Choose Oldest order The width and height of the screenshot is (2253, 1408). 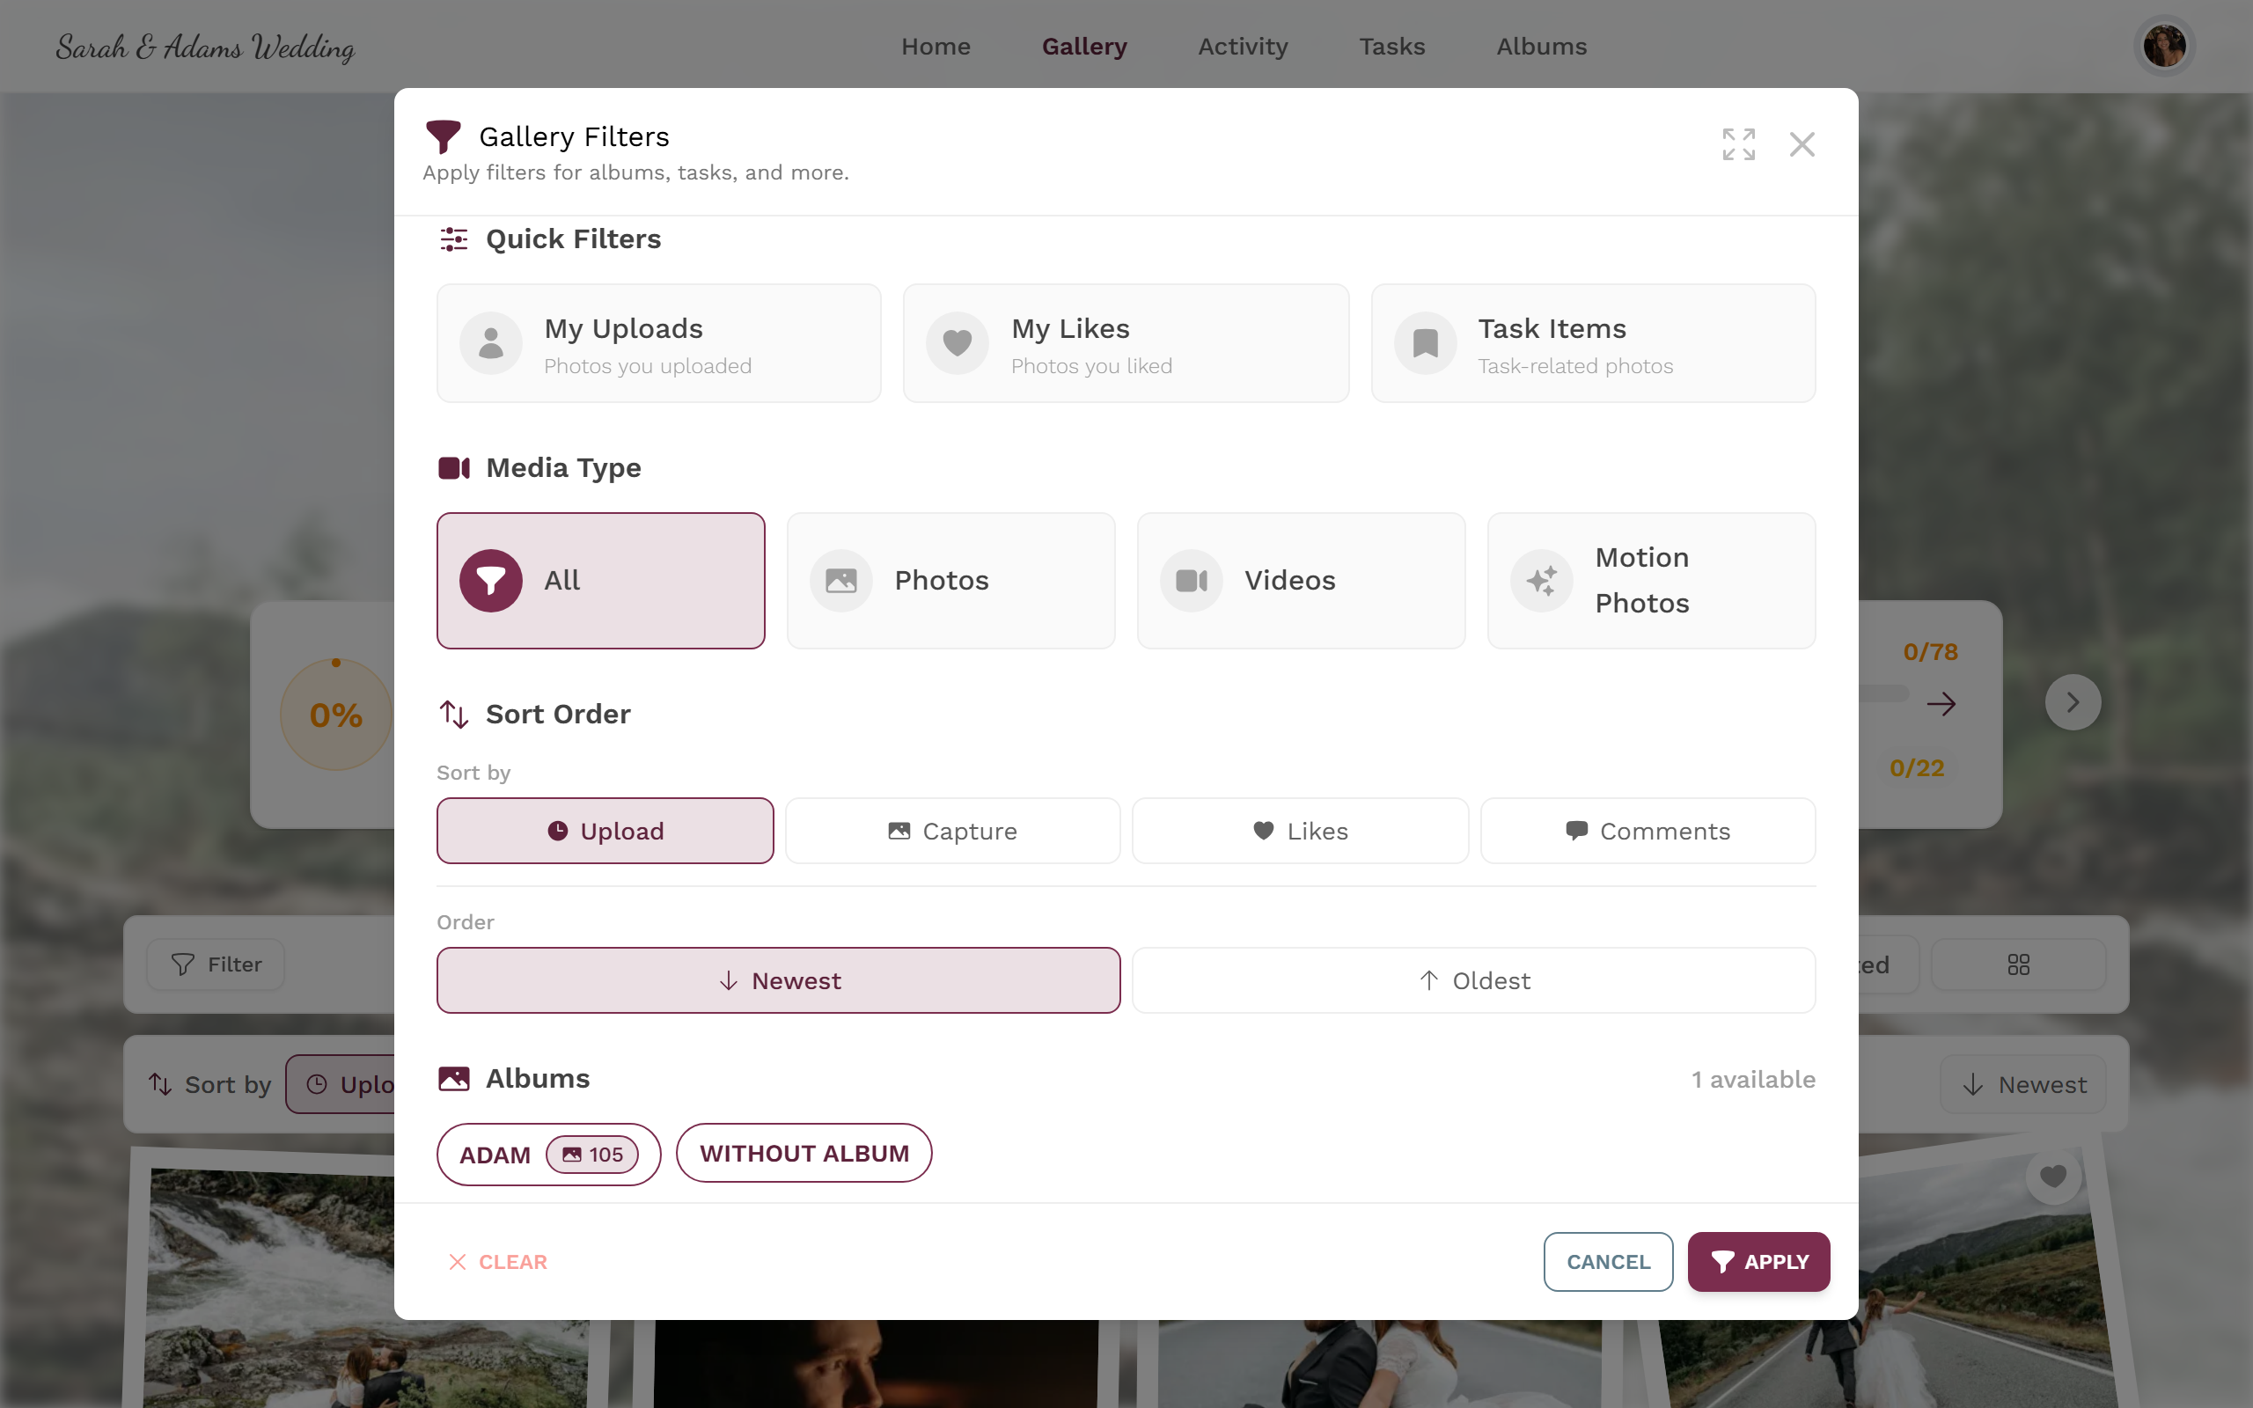coord(1474,980)
